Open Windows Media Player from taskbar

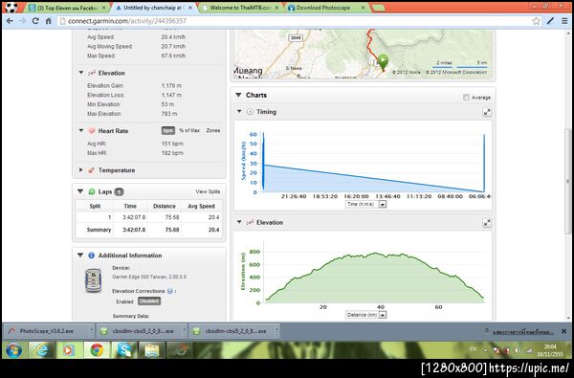pos(69,350)
